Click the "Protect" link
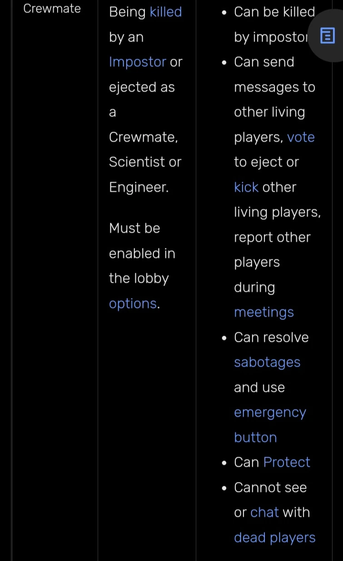 tap(287, 462)
